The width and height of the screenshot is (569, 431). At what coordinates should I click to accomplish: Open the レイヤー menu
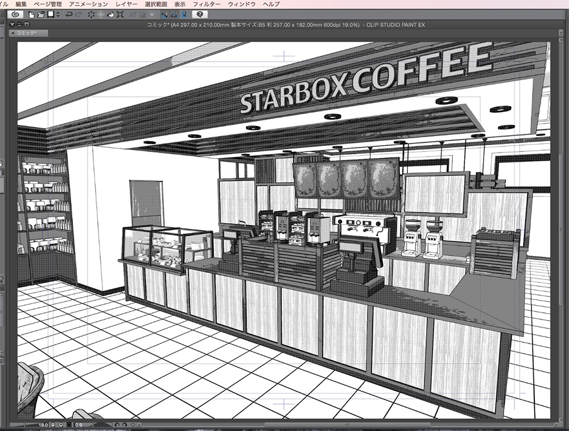126,4
